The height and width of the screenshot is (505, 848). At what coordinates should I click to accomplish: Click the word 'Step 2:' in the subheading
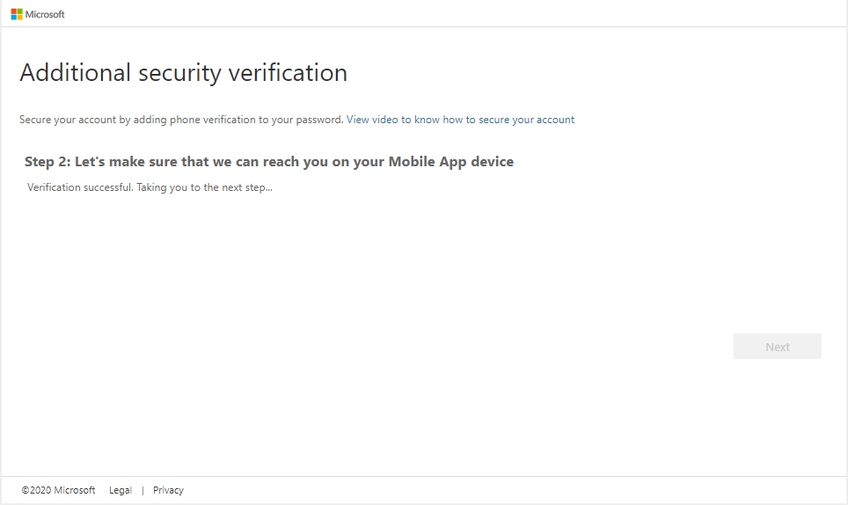point(48,162)
